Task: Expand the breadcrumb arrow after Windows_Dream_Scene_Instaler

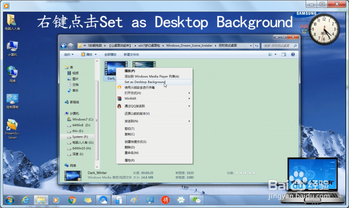Action: coord(216,45)
